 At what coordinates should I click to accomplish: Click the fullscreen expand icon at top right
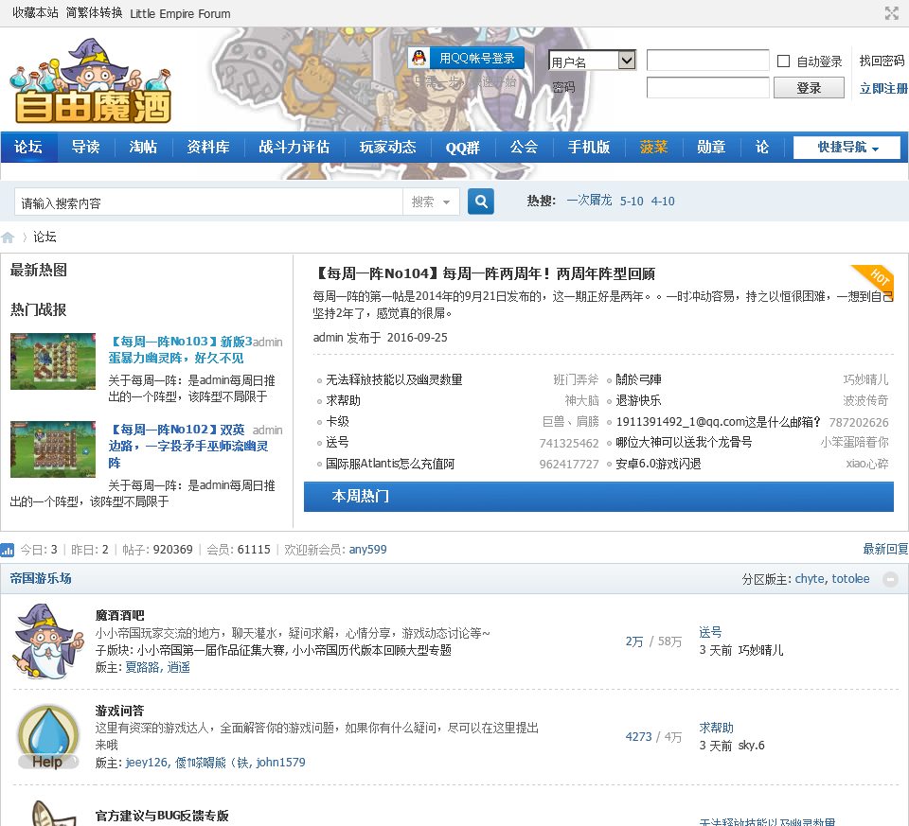coord(892,13)
